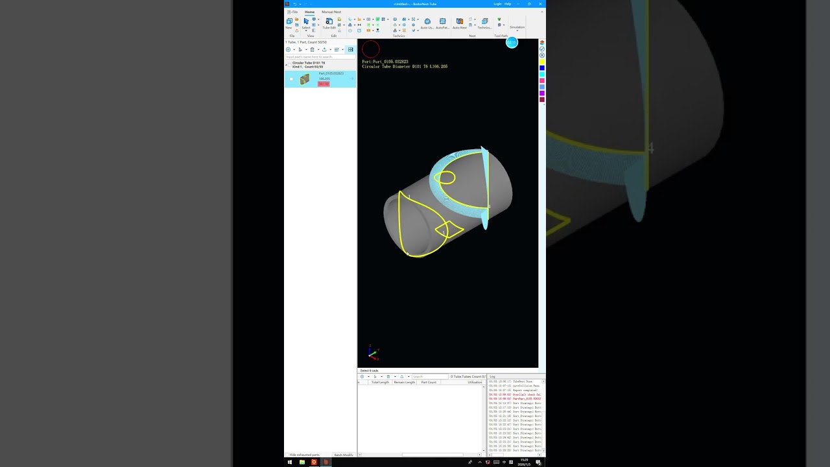The image size is (830, 467).
Task: Click the Search field in bottom tube panel
Action: click(430, 377)
